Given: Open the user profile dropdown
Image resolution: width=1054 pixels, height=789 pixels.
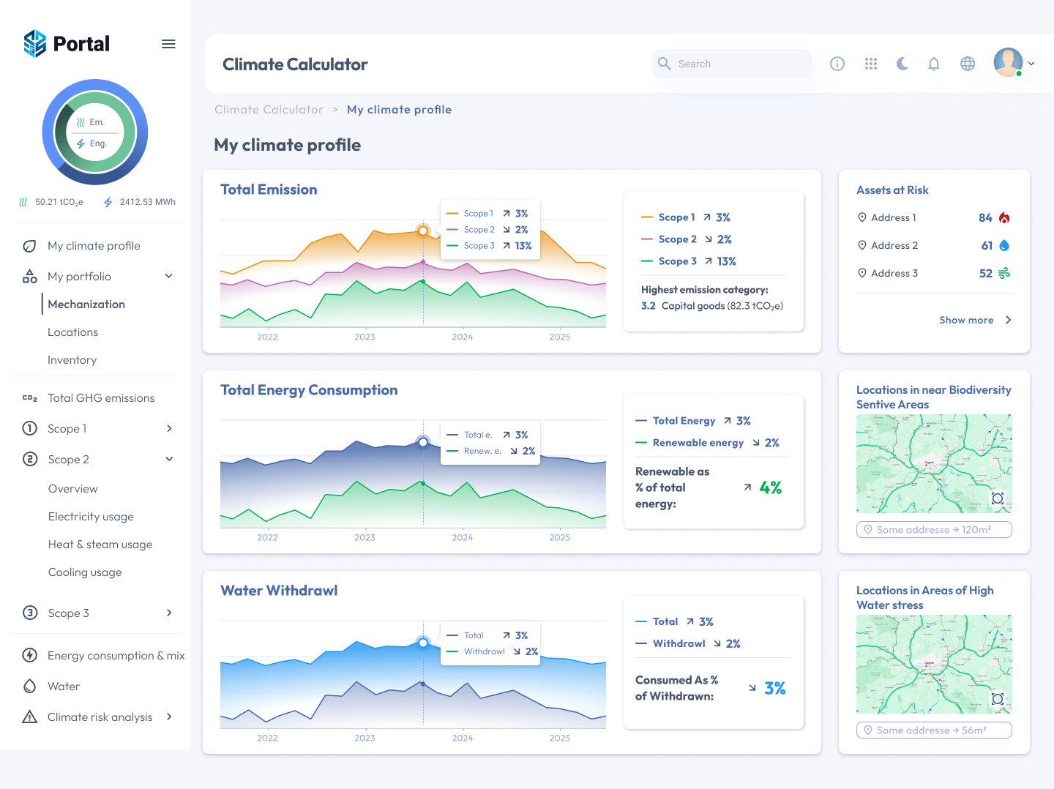Looking at the screenshot, I should [1014, 64].
